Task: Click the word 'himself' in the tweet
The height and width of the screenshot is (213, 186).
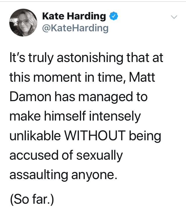Action: tap(65, 116)
